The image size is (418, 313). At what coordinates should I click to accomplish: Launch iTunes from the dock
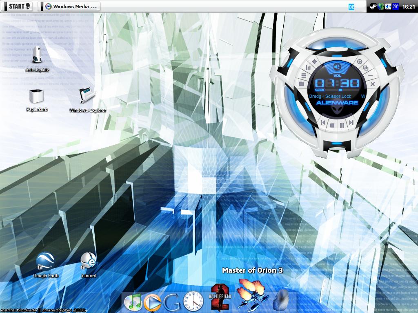click(x=133, y=302)
